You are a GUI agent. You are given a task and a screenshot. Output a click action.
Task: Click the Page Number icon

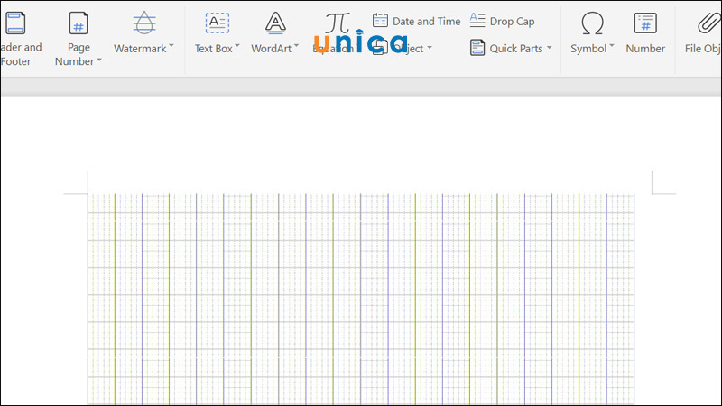point(79,23)
